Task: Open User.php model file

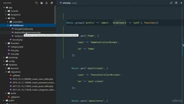Action: point(15,54)
